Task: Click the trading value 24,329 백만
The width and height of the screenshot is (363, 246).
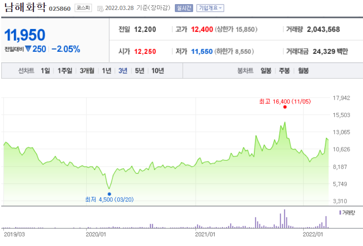Action: click(x=330, y=51)
